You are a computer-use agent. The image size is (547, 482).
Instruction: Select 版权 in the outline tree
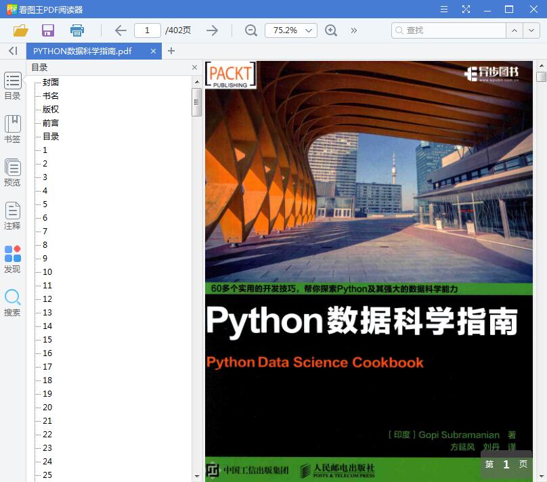click(x=51, y=110)
